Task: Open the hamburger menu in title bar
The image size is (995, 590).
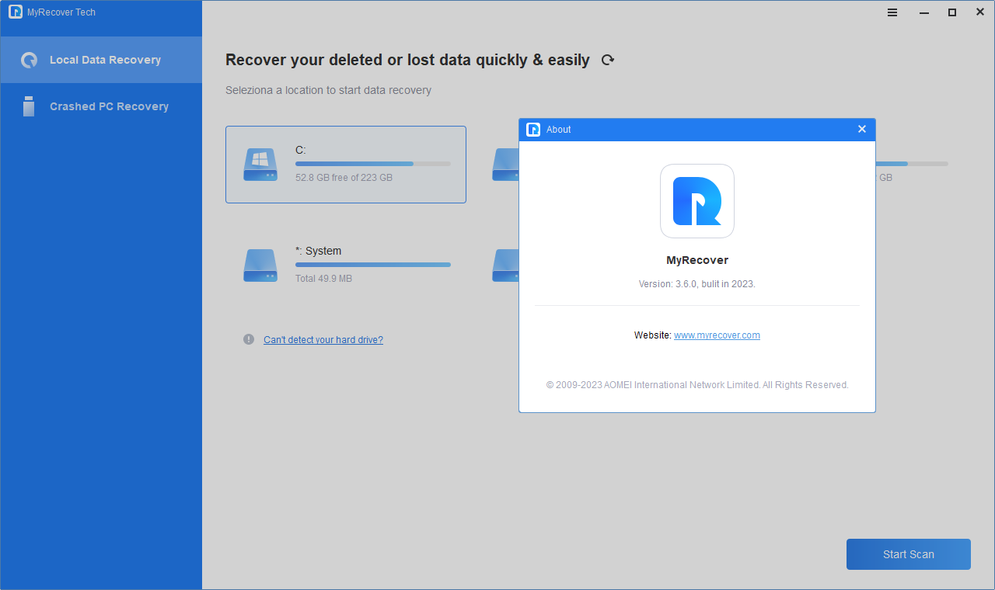Action: coord(892,12)
